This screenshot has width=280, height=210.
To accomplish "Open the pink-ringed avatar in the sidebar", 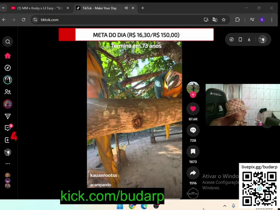I will click(8, 104).
